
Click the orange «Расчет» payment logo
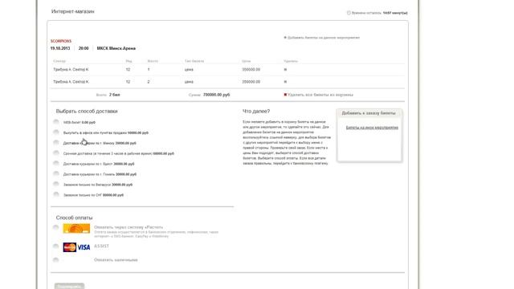pyautogui.click(x=76, y=228)
